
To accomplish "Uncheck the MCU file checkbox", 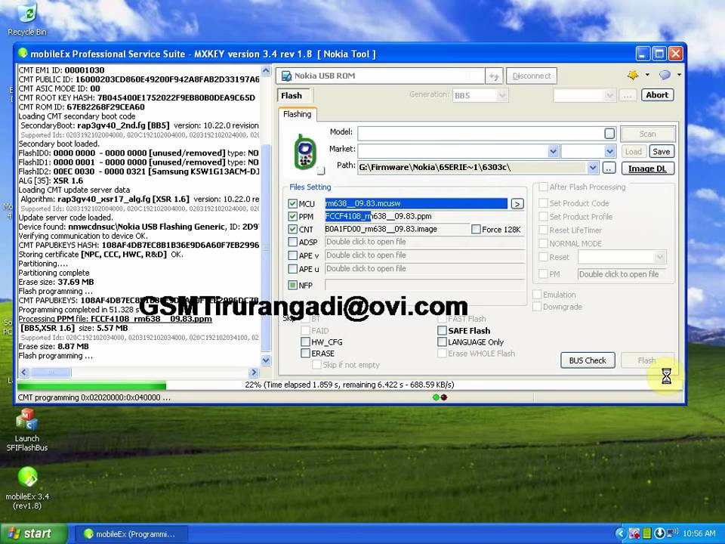I will point(293,203).
